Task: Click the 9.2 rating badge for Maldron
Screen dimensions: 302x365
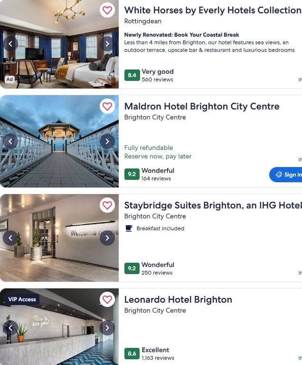Action: [x=132, y=174]
